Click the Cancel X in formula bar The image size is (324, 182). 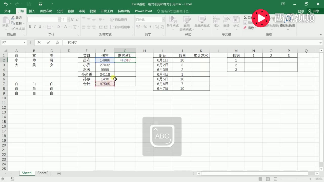39,43
